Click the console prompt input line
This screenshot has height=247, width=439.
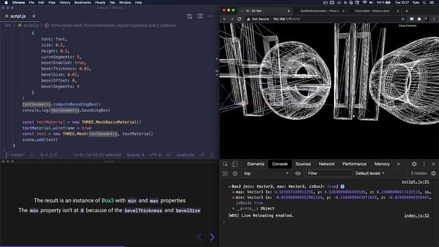(329, 222)
